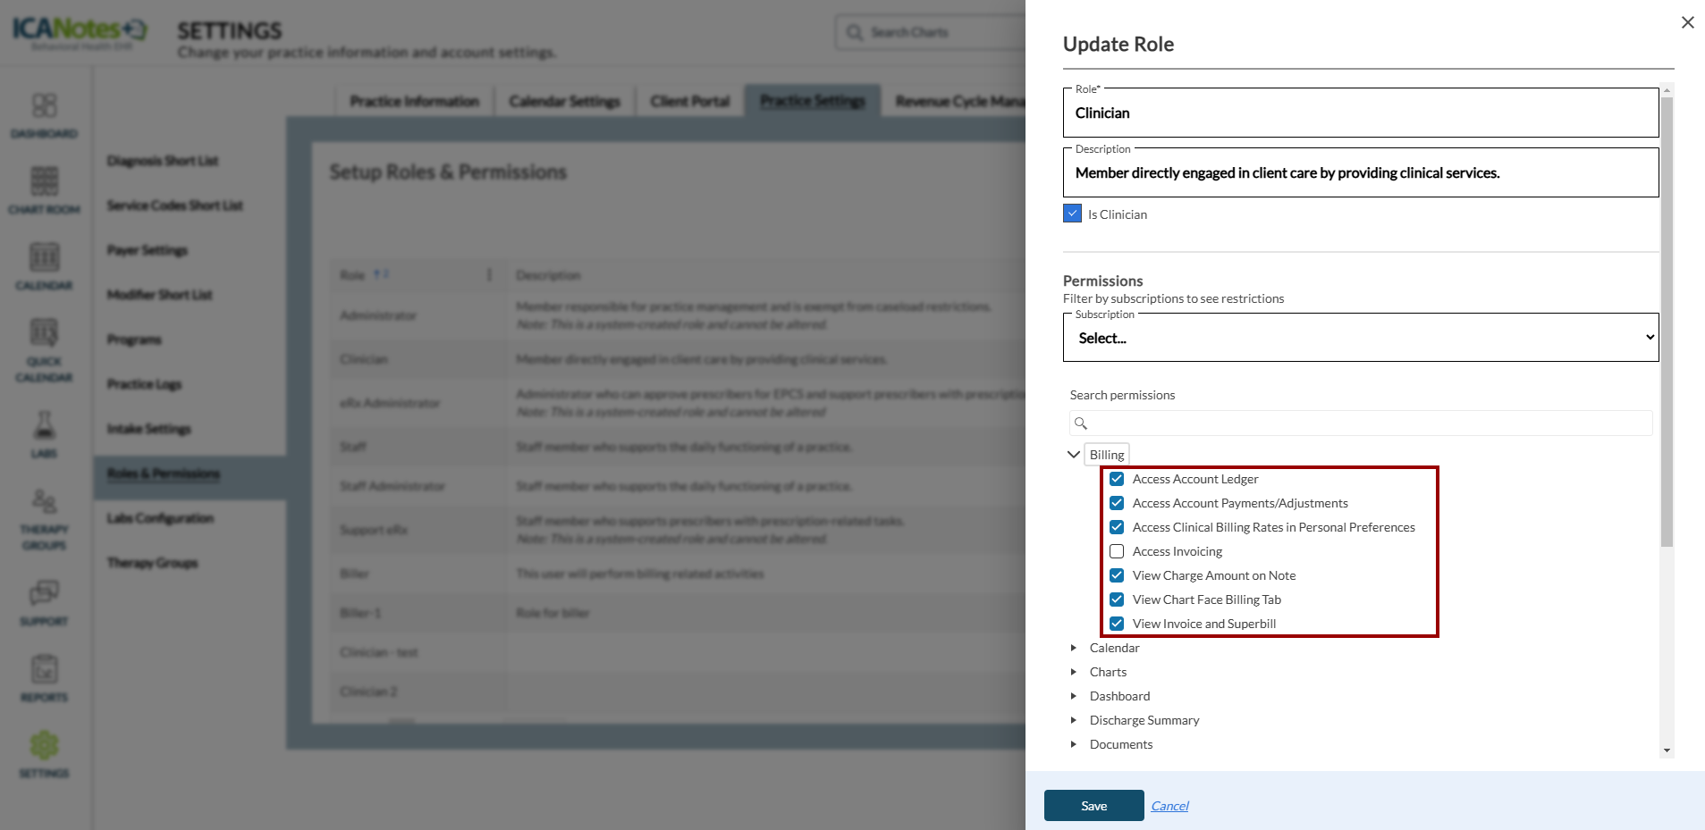Toggle Access Clinical Billing Rates in Personal Preferences
The width and height of the screenshot is (1705, 830).
[x=1117, y=527]
